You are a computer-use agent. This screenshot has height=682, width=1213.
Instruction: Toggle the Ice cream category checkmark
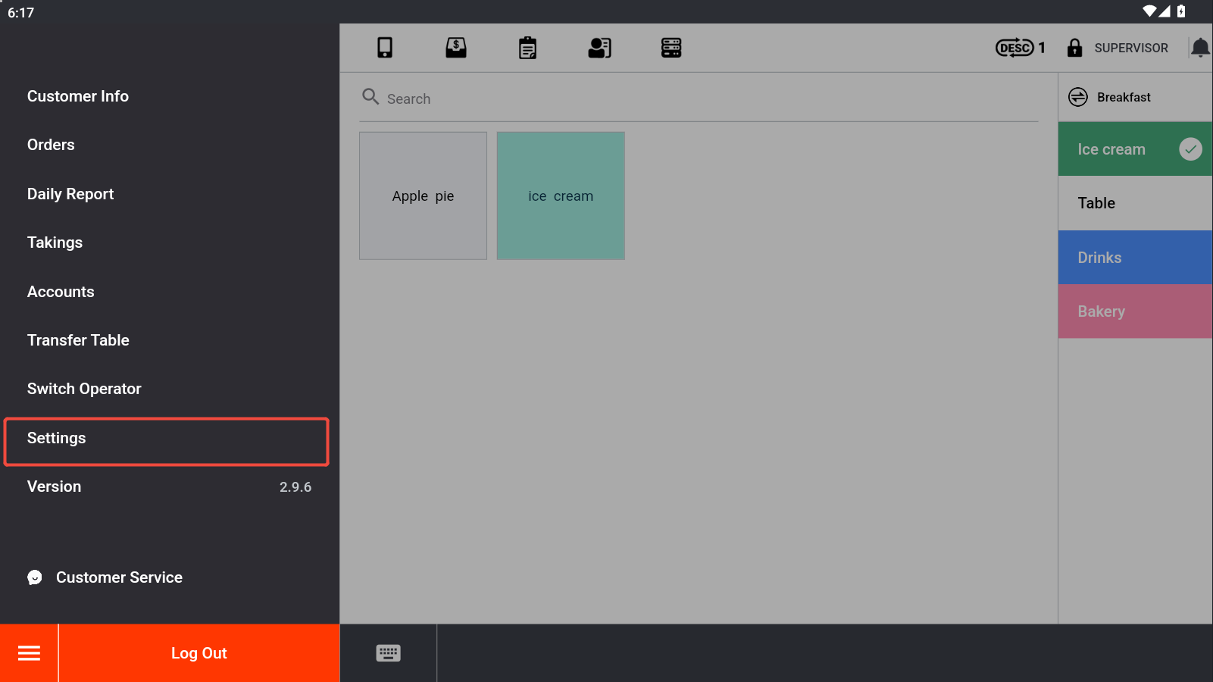point(1190,149)
